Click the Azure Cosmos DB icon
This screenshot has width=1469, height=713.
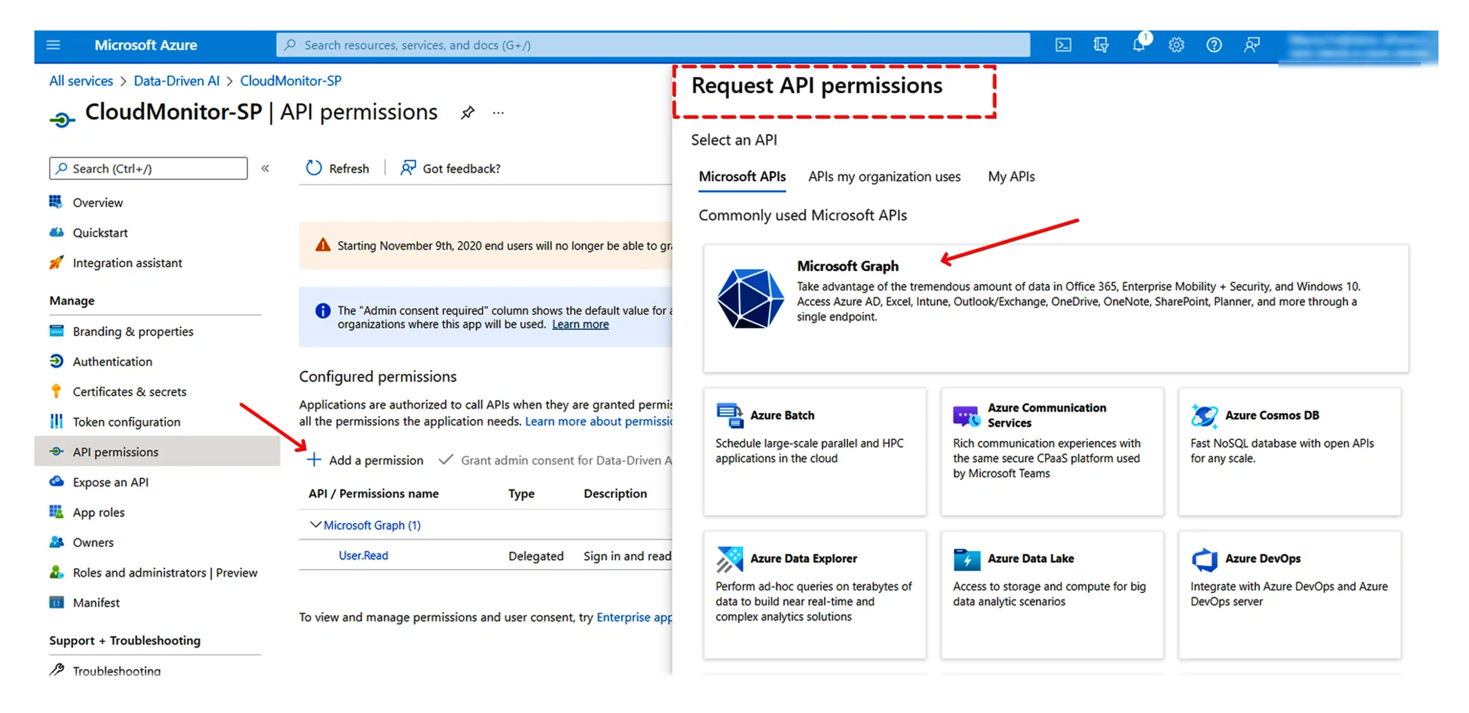(1205, 416)
